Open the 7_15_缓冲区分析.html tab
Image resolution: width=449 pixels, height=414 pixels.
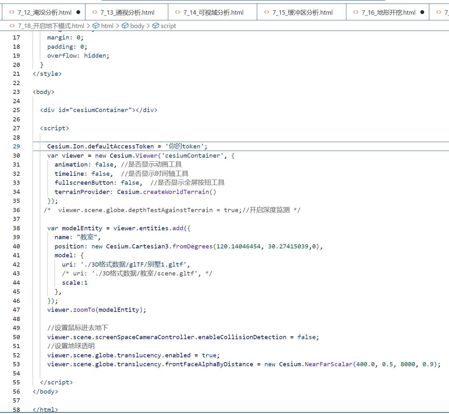click(302, 12)
